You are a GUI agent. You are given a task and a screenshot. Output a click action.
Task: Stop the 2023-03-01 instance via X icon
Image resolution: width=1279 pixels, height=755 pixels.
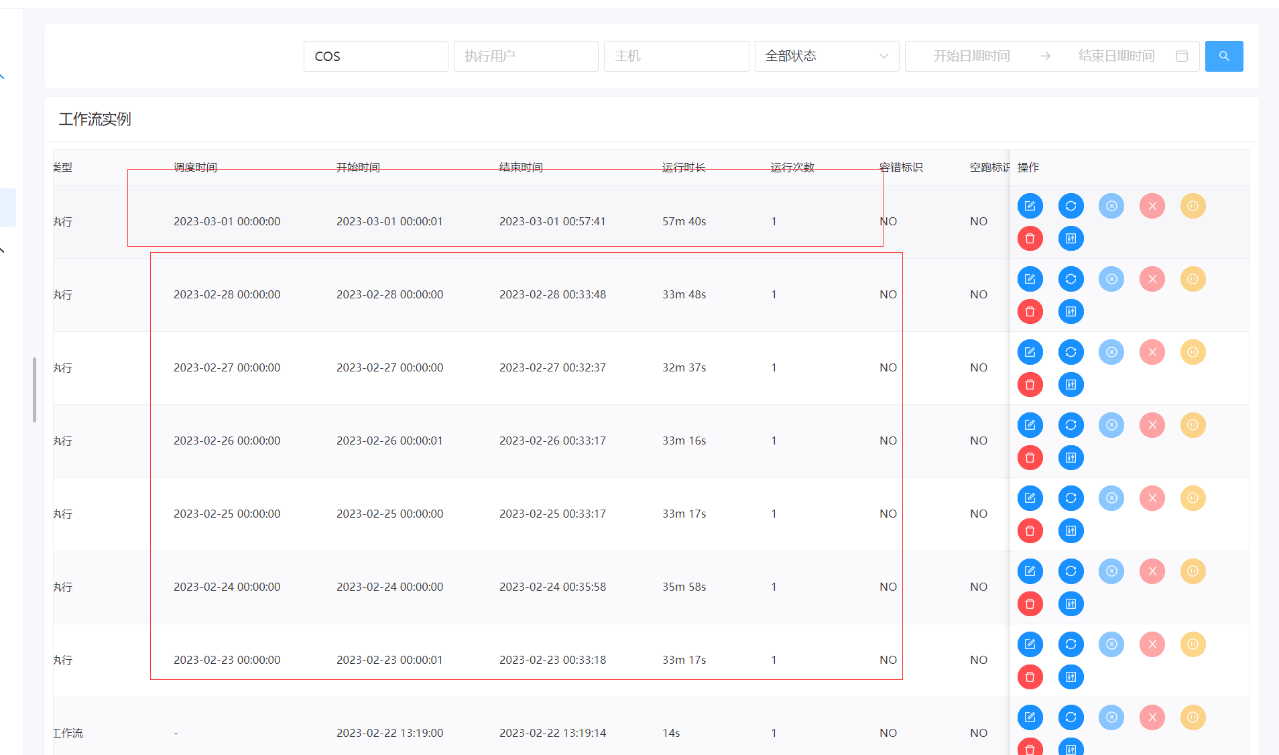[x=1152, y=206]
